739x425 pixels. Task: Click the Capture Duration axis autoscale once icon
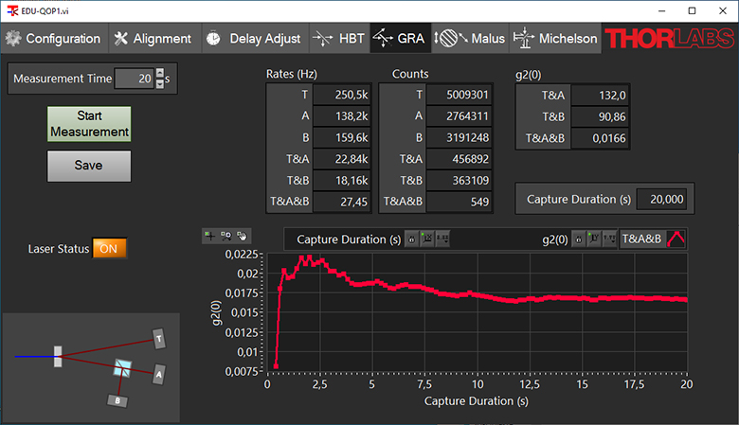pyautogui.click(x=426, y=239)
